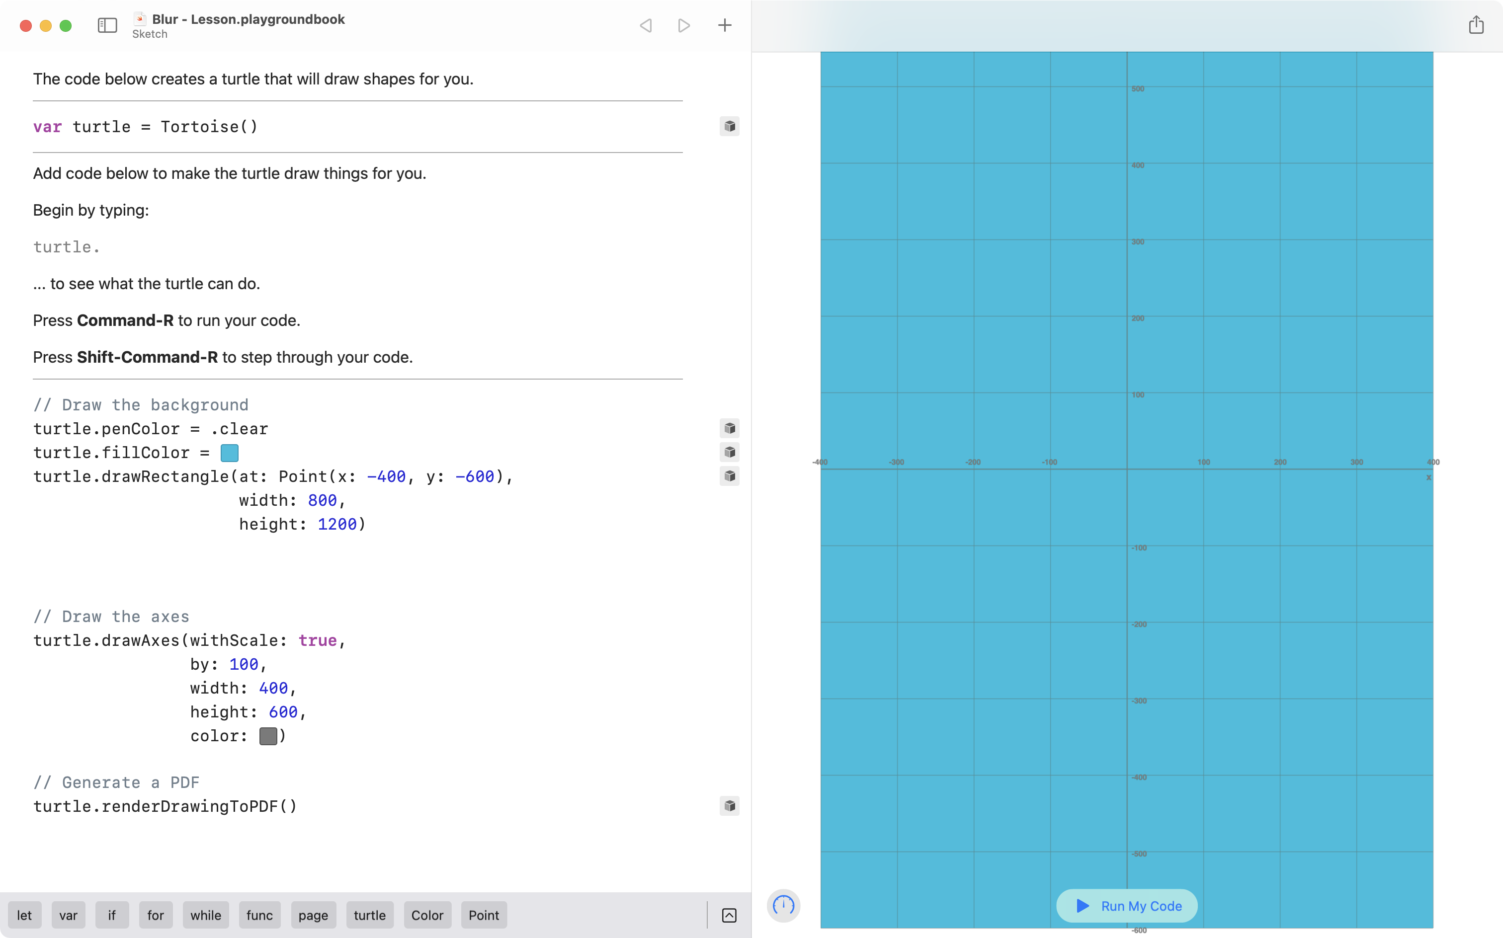Expand the shortcut bar chevron button
1503x938 pixels.
click(x=729, y=915)
